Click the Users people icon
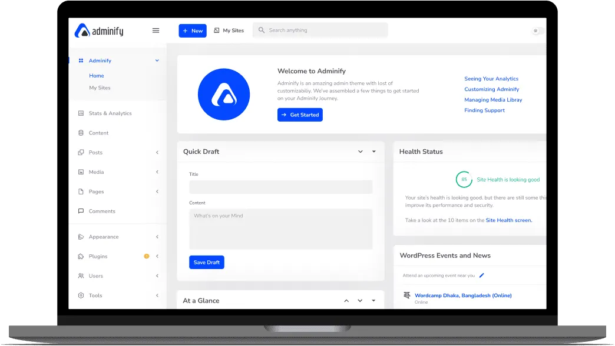This screenshot has height=346, width=615. (81, 276)
